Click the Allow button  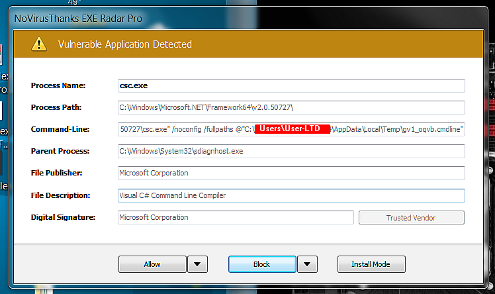(152, 264)
